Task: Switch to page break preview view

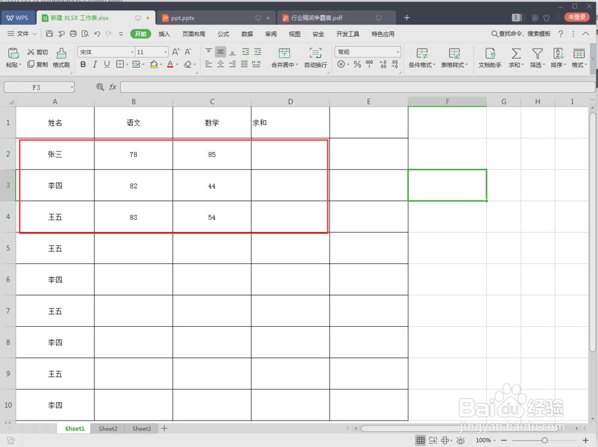Action: 433,440
